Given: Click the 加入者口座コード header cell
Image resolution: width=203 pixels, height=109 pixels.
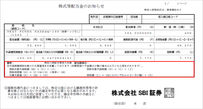Looking at the screenshot, I should (168, 17).
